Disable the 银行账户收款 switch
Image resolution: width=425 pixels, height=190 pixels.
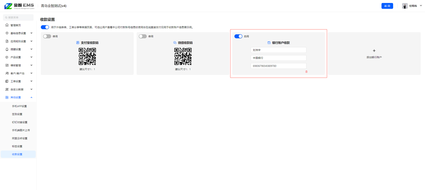coord(238,36)
